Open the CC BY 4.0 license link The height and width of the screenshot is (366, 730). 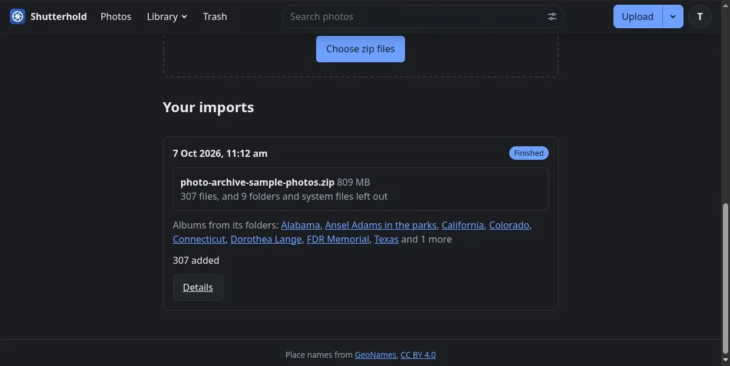click(x=418, y=355)
